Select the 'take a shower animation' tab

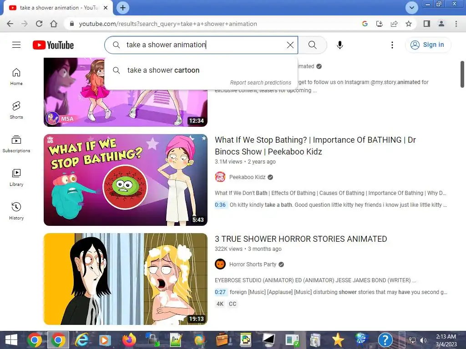click(x=58, y=8)
